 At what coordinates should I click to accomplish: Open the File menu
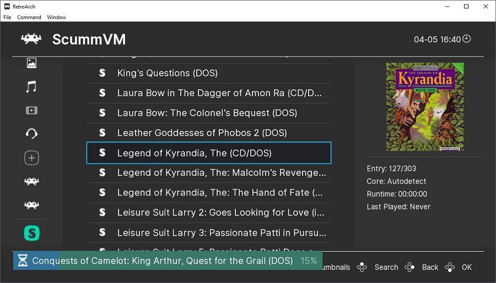click(7, 18)
